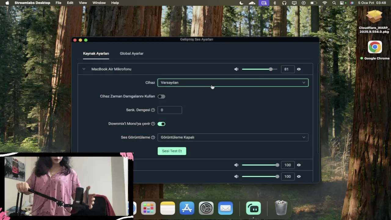Open System Settings in the Dock

click(206, 208)
